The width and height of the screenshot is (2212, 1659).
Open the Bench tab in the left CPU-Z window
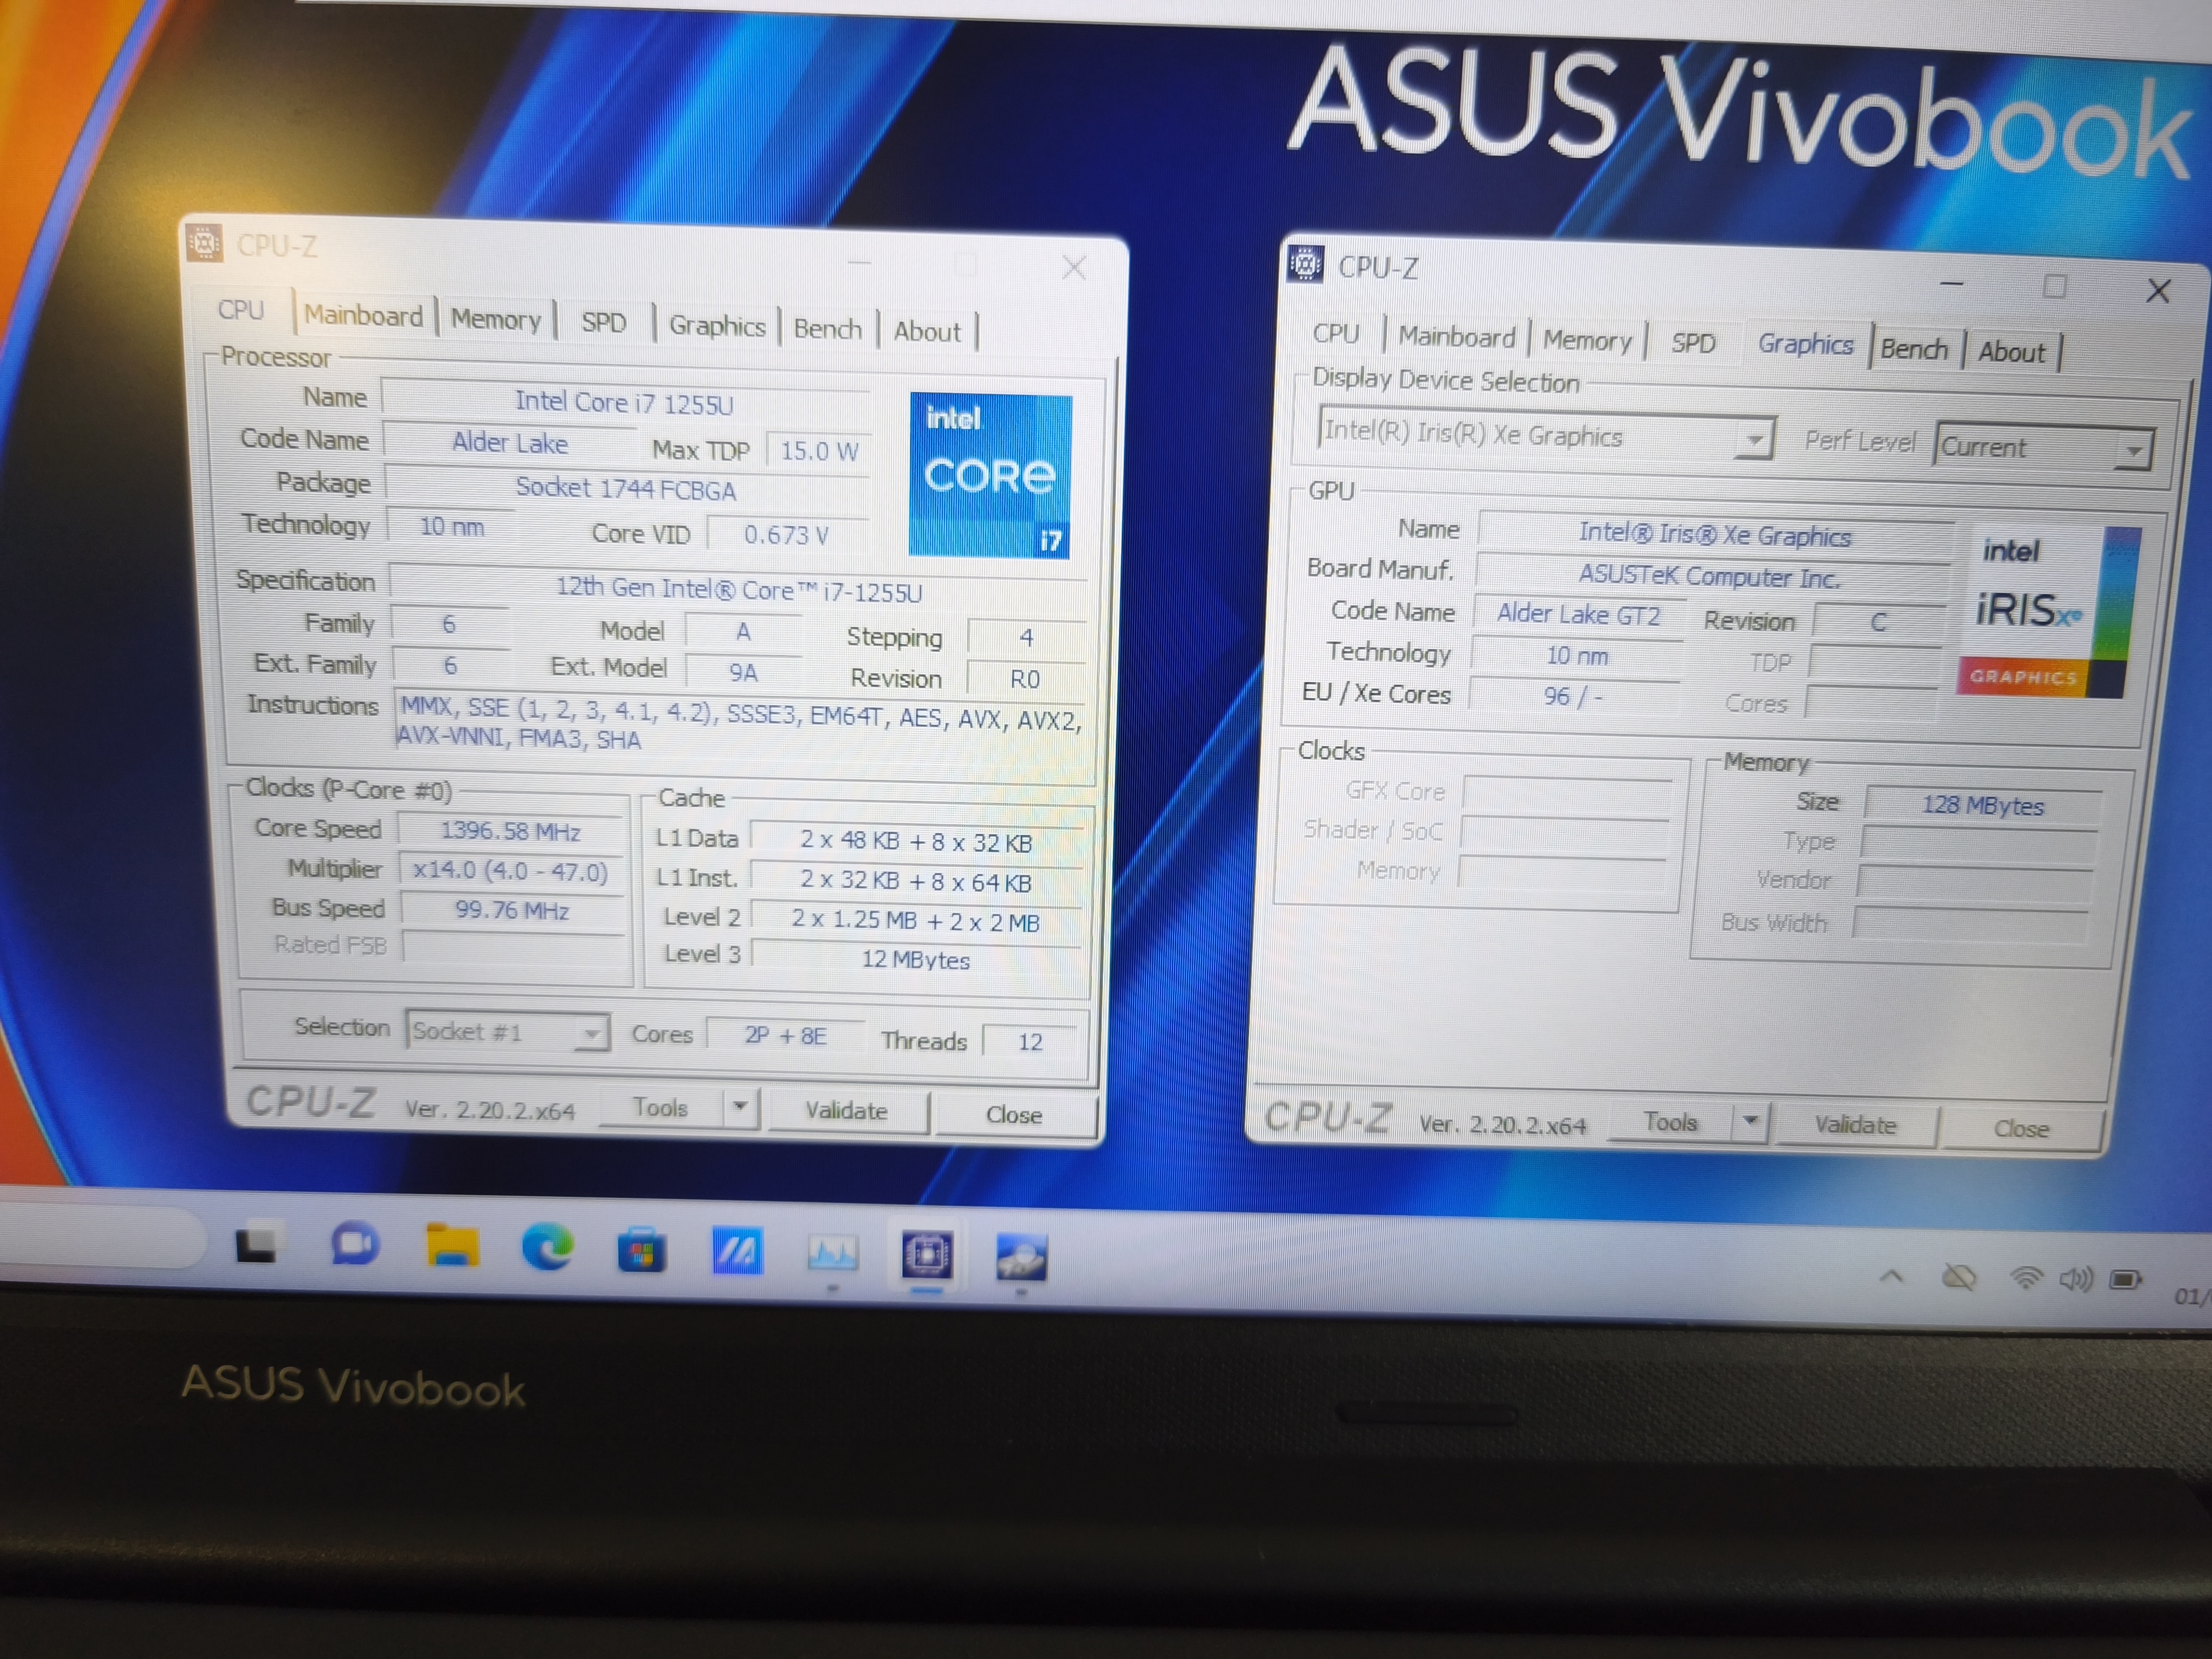(827, 329)
